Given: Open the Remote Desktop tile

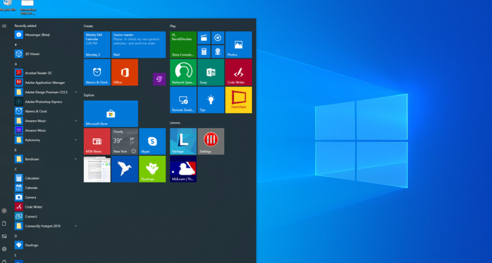Looking at the screenshot, I should click(183, 100).
